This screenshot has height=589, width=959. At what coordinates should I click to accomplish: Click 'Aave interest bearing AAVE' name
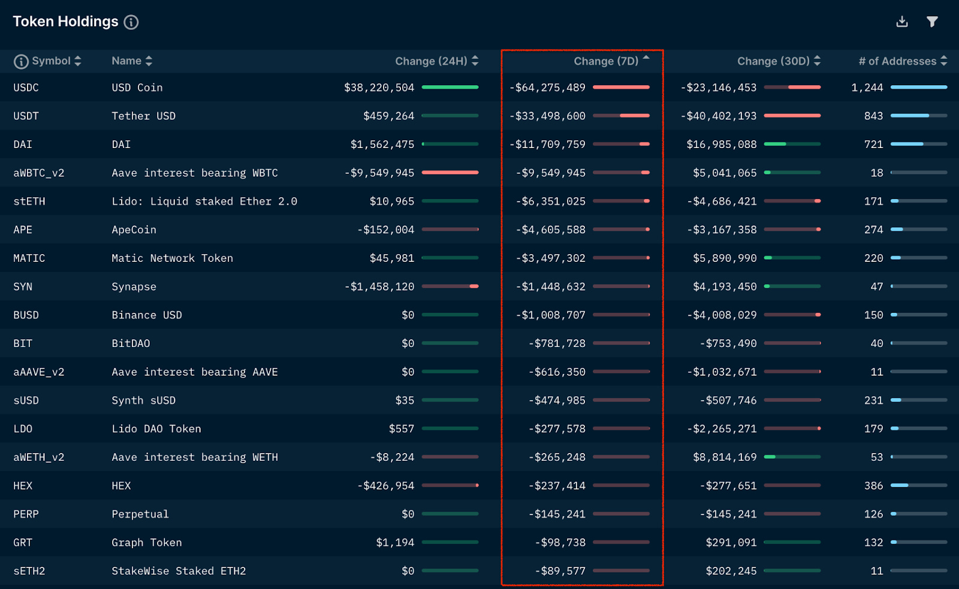click(195, 372)
